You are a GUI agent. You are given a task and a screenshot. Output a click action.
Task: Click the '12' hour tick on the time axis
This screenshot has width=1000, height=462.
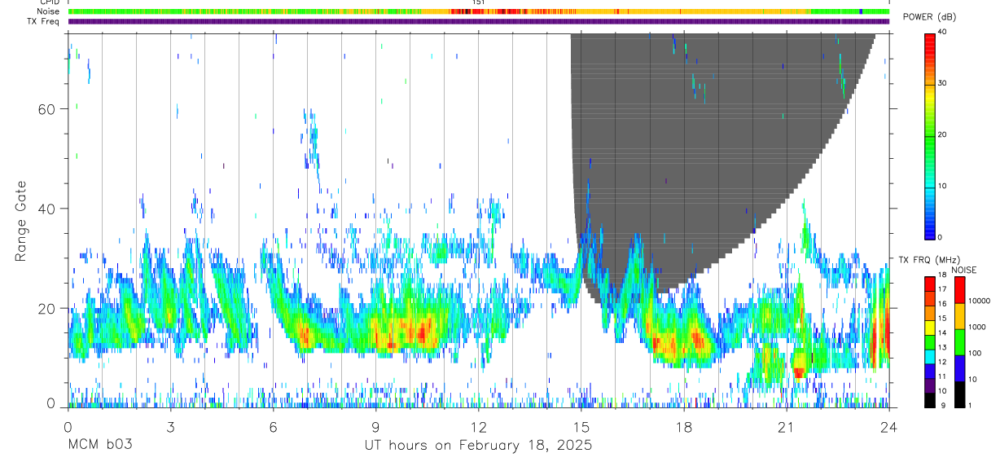(x=479, y=426)
